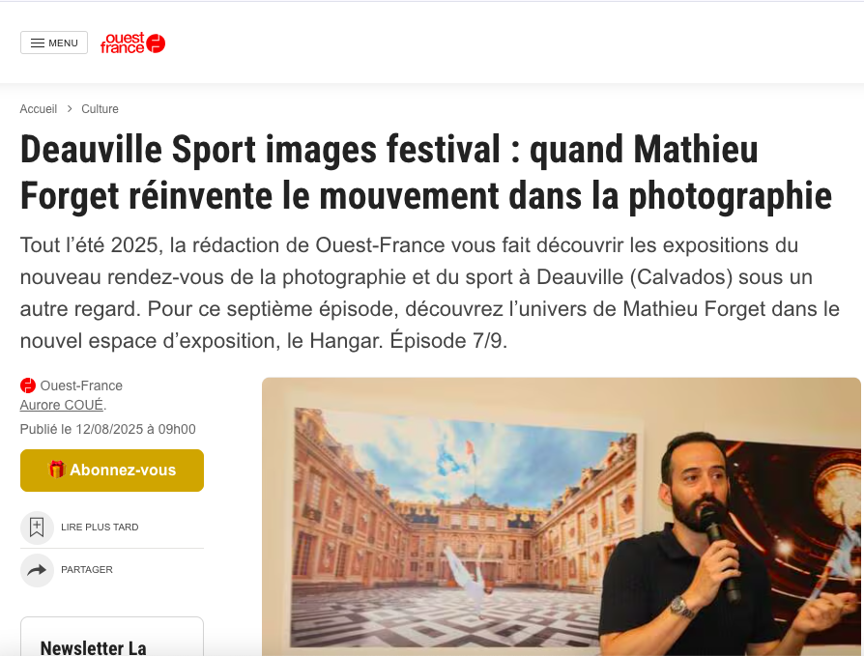The height and width of the screenshot is (656, 864).
Task: Click the red Ouest-France author icon
Action: click(28, 385)
